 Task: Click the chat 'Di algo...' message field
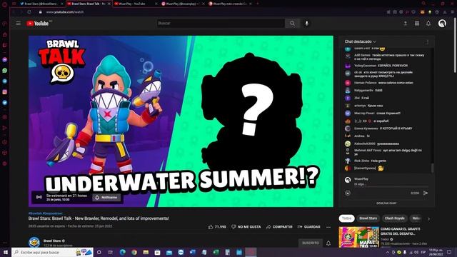click(x=391, y=184)
